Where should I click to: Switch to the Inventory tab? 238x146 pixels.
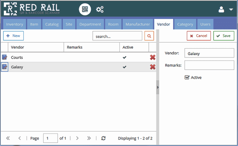coord(14,24)
